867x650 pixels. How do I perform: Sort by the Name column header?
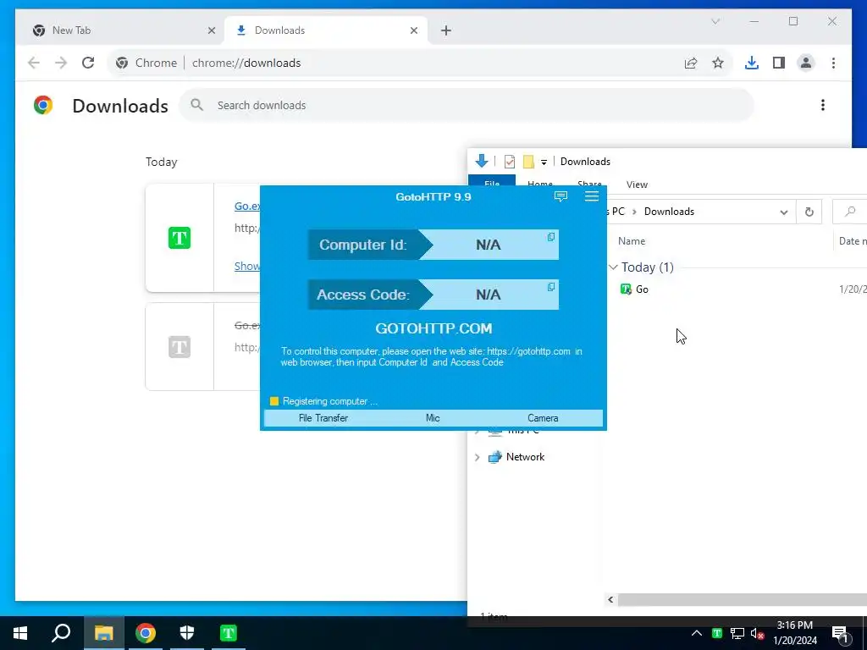pyautogui.click(x=632, y=241)
